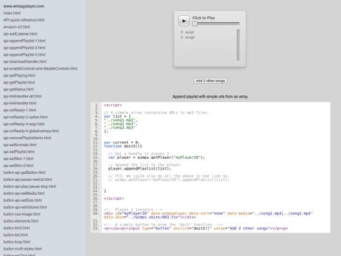This screenshot has width=341, height=256.
Task: Click the wimpy.getPlayer("myPlayerID") code line
Action: [157, 157]
